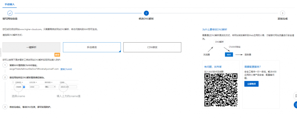The width and height of the screenshot is (297, 119).
Task: Click the 复制CNAME link
Action: (x=66, y=69)
